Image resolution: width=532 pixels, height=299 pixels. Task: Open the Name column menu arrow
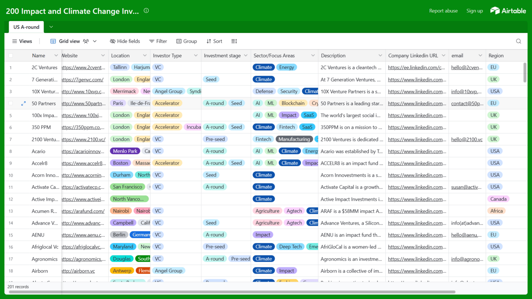click(x=56, y=56)
